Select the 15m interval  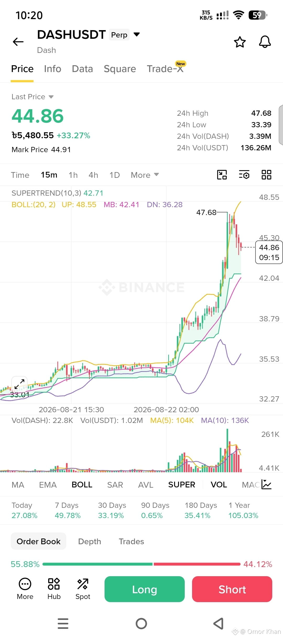pyautogui.click(x=49, y=175)
